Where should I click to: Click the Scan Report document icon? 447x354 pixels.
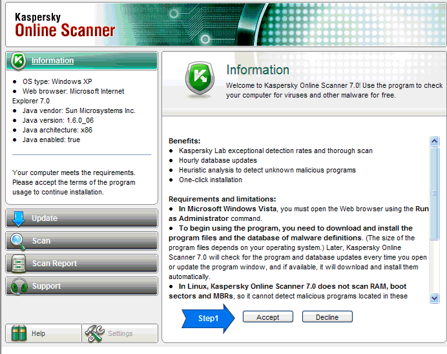coord(18,264)
